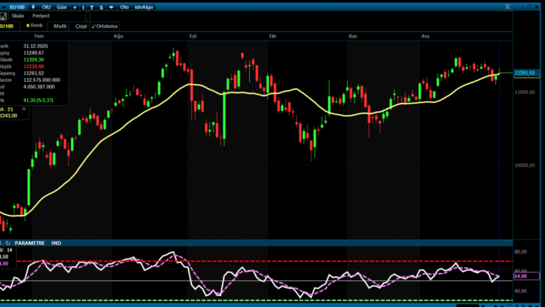Viewport: 545px width, 307px height.
Task: Click the Ara month label
Action: pyautogui.click(x=425, y=36)
